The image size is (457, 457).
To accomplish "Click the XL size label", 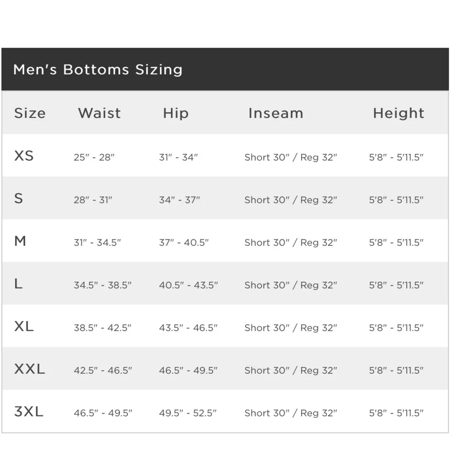I will 24,326.
